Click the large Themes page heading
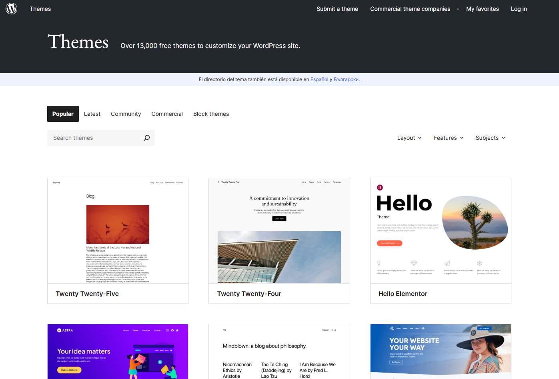 78,42
